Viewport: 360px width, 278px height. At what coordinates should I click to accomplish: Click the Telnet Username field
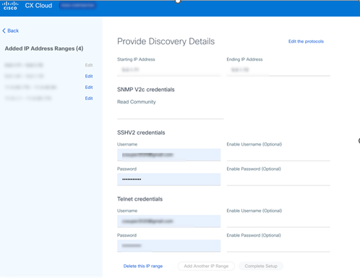point(168,221)
